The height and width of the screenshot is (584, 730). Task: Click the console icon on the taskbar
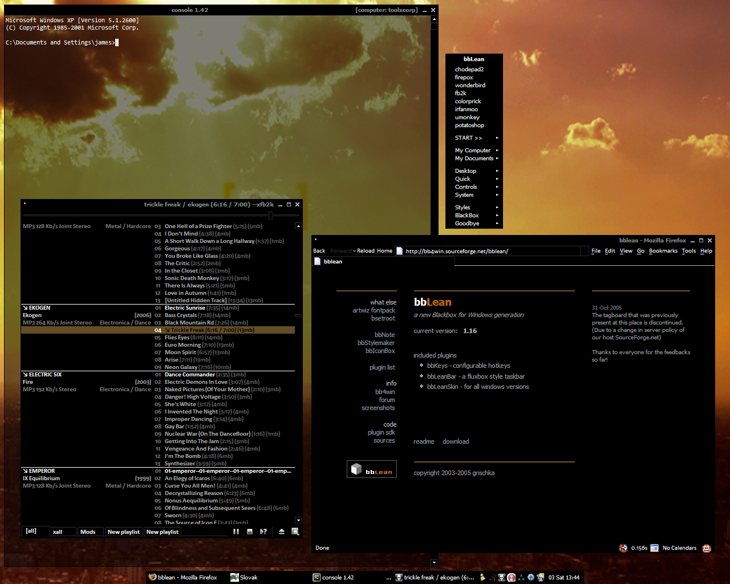click(x=317, y=577)
